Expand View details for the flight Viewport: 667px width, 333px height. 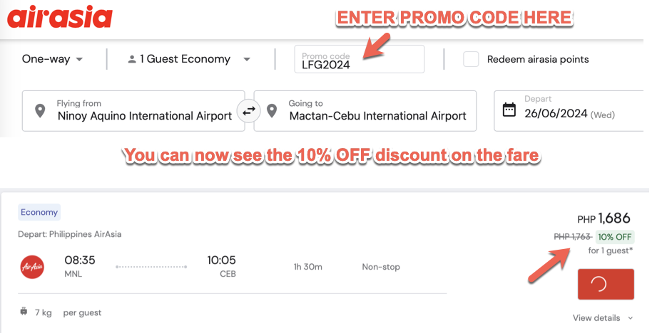tap(602, 318)
